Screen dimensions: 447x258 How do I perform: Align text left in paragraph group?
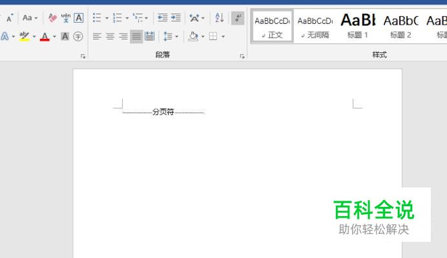[x=97, y=36]
